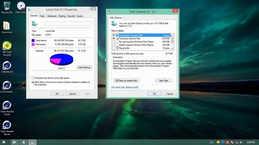
Task: Open the taskbar clock showing 3:09 PM
Action: pyautogui.click(x=251, y=142)
